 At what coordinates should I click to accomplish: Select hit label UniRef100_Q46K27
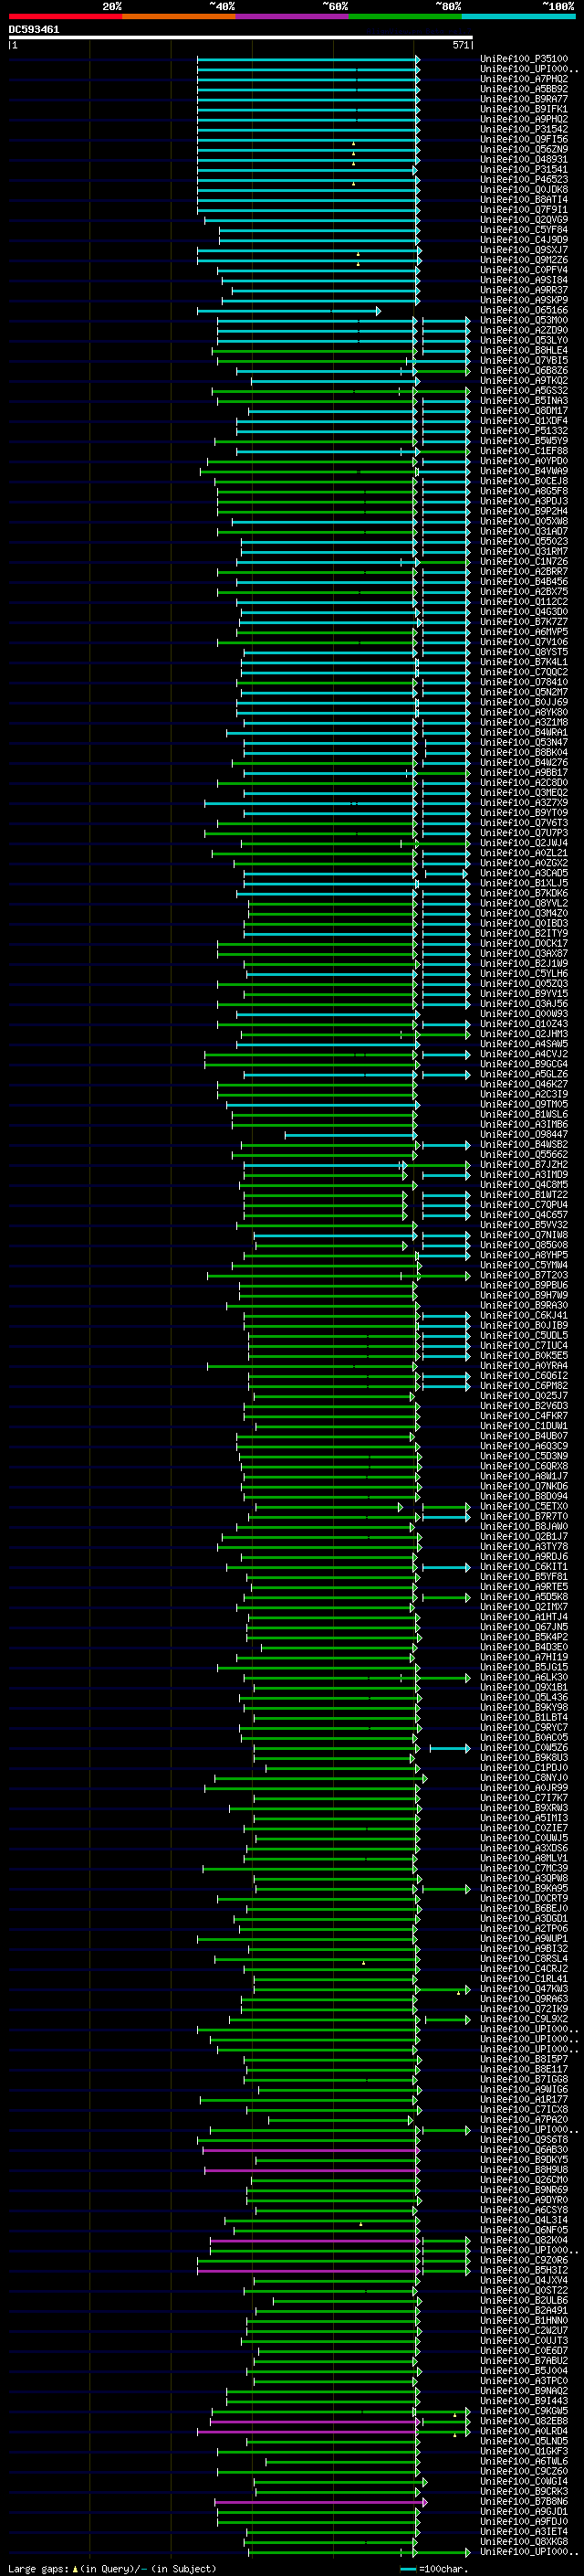click(523, 1084)
